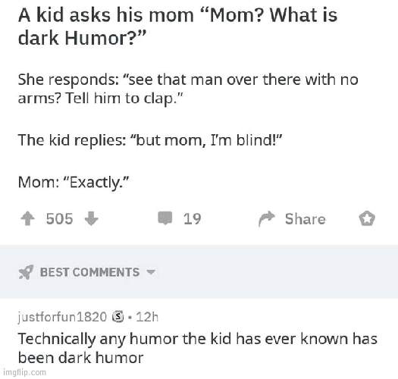Click the imgflip.com watermark
This screenshot has width=398, height=379.
pyautogui.click(x=24, y=372)
